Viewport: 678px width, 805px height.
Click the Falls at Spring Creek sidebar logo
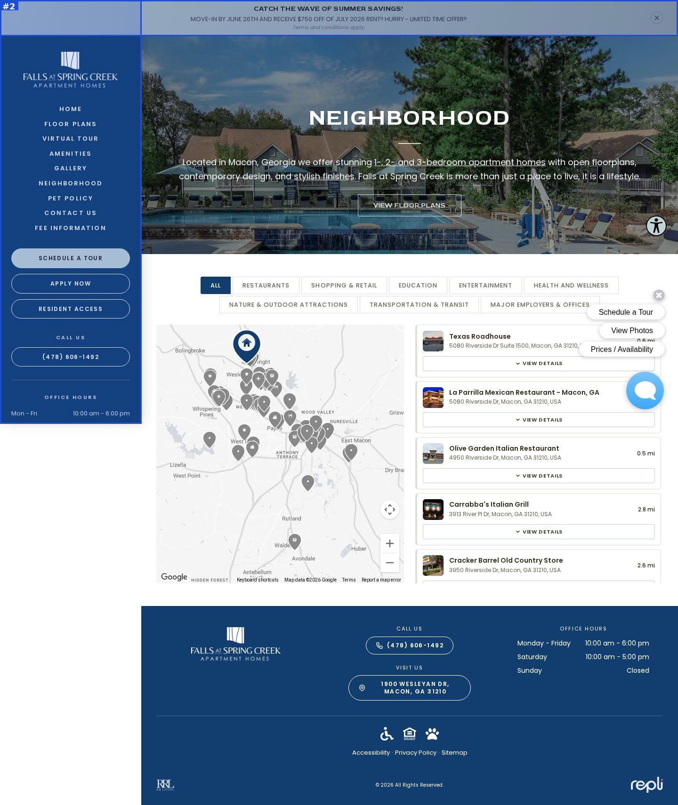click(71, 70)
